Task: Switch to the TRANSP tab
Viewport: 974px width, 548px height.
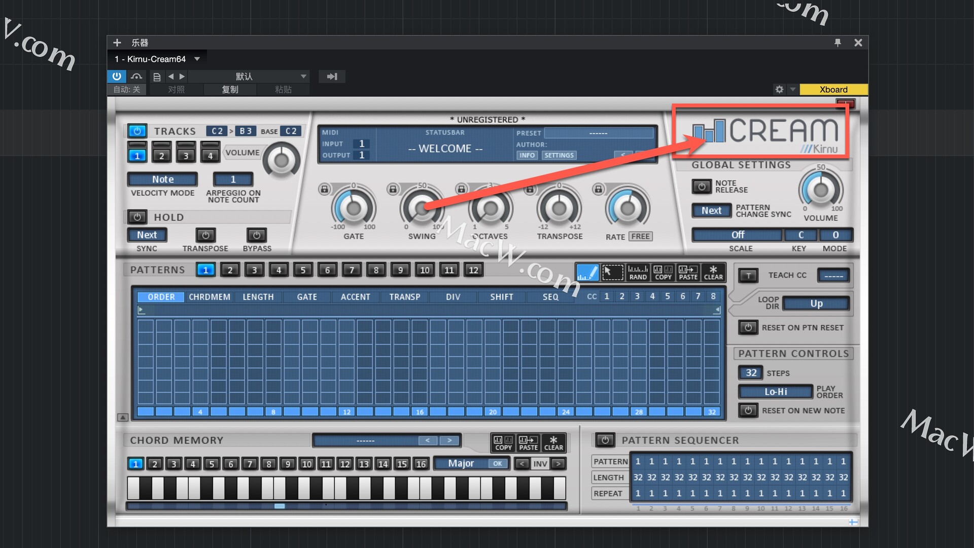Action: (404, 297)
